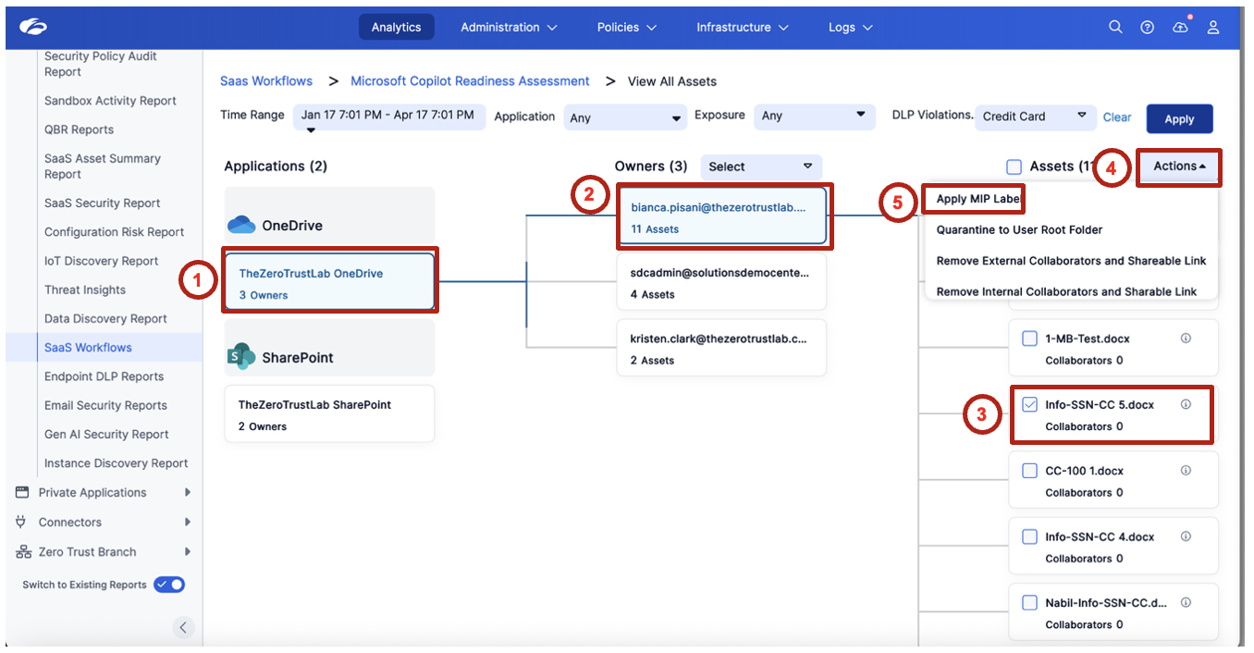Click the Zscaler logo in top bar
Screen dimensions: 1254x653
(33, 28)
